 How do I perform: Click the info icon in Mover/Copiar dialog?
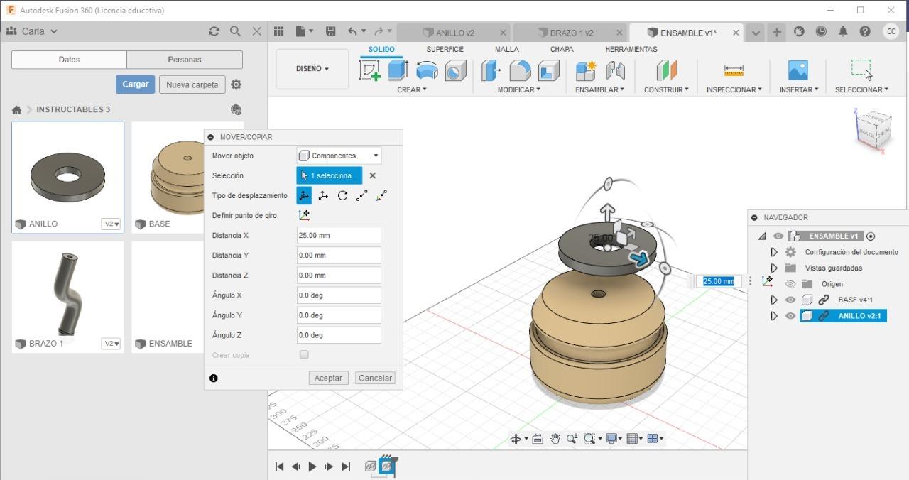[x=214, y=378]
